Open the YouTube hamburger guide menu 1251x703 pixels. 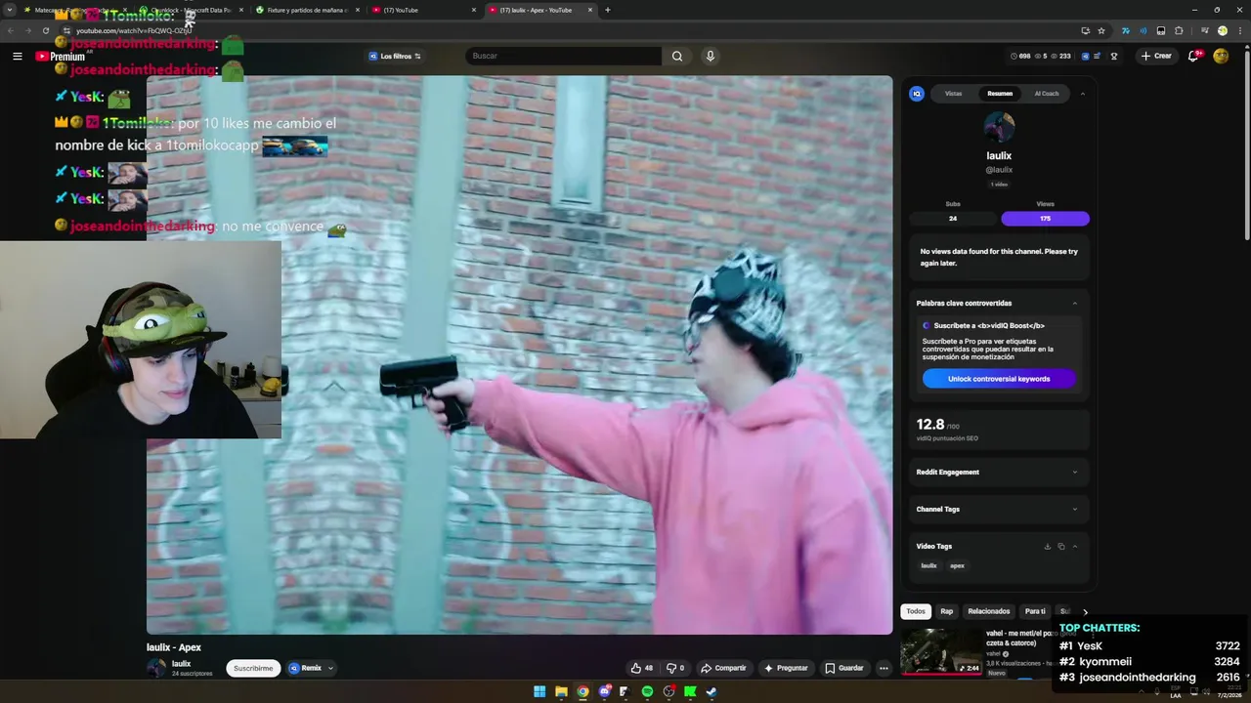[x=17, y=56]
